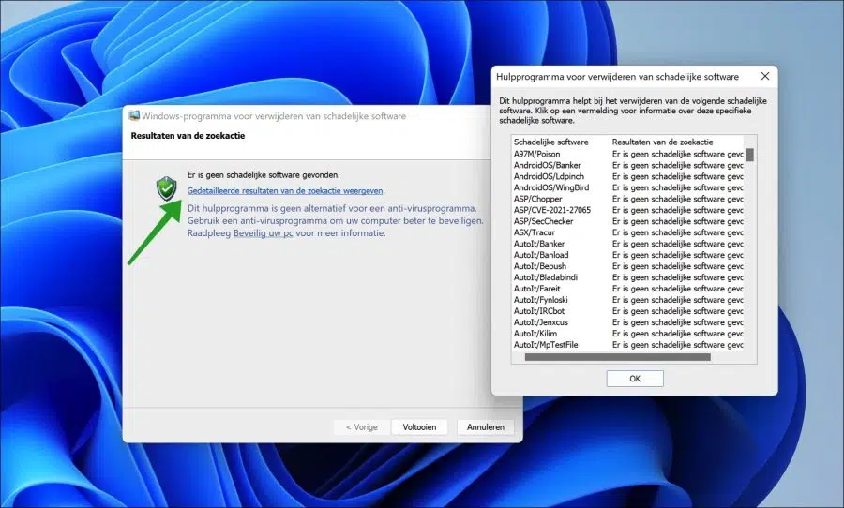The height and width of the screenshot is (508, 844).
Task: Click the Hulpprogramma dialog title bar text
Action: (617, 77)
